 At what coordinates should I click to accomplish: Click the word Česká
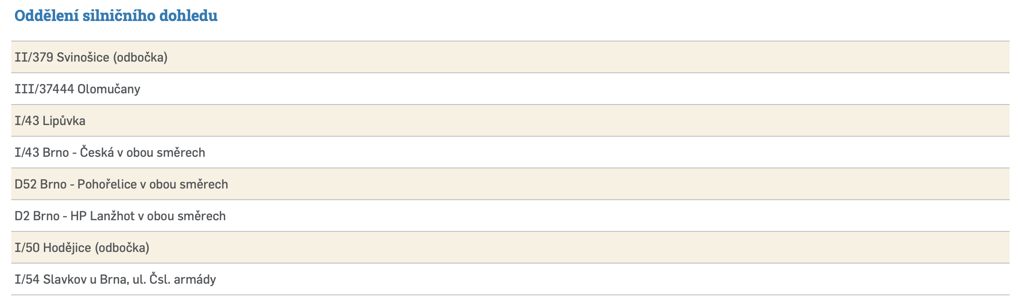[97, 153]
